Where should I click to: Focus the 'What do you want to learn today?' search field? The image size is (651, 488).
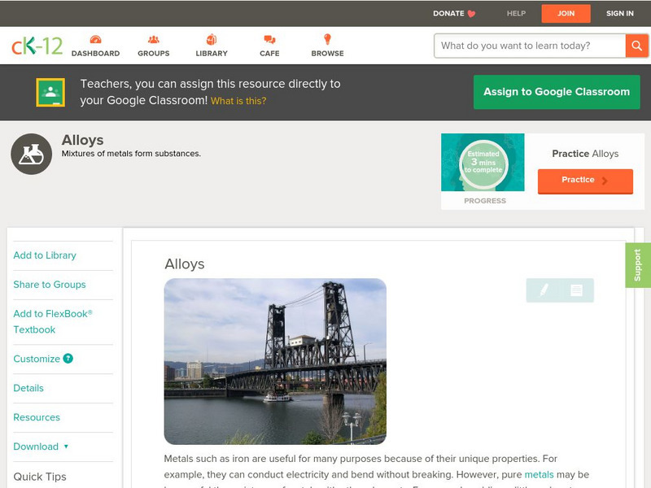coord(530,46)
